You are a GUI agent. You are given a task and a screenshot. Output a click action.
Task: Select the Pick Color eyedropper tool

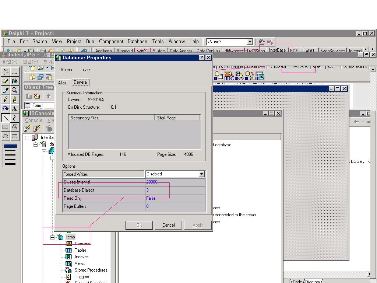tap(6, 90)
